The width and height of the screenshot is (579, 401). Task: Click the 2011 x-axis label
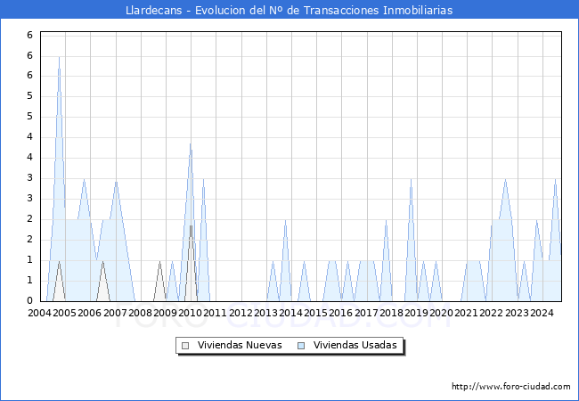(215, 313)
